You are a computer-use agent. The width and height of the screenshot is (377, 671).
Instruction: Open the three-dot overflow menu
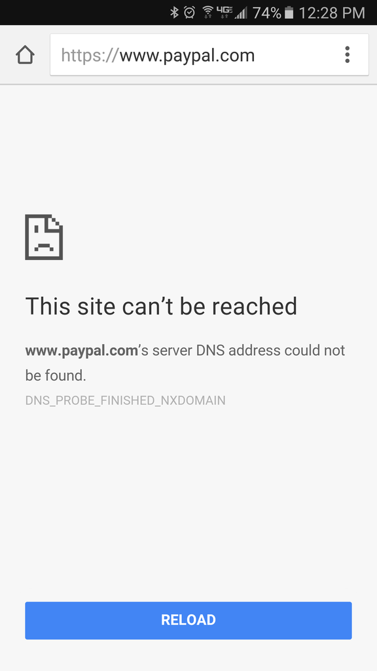point(347,55)
